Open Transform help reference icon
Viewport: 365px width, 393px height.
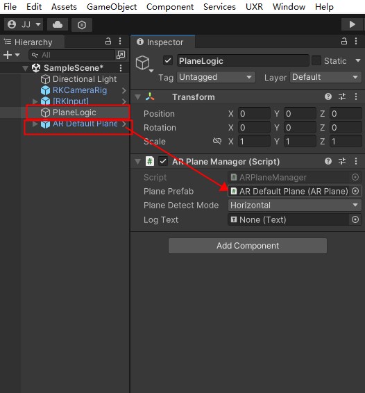tap(328, 97)
